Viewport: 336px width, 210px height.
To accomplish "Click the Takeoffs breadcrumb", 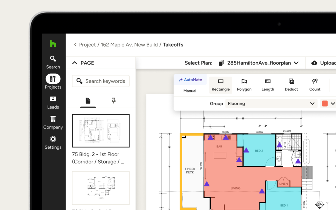I will click(x=173, y=44).
